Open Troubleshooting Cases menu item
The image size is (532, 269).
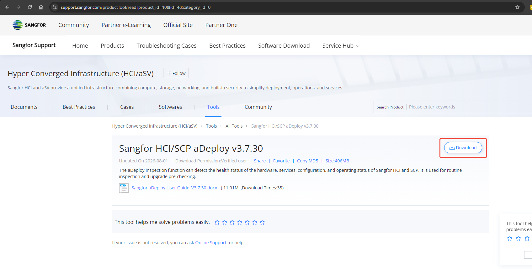[167, 46]
